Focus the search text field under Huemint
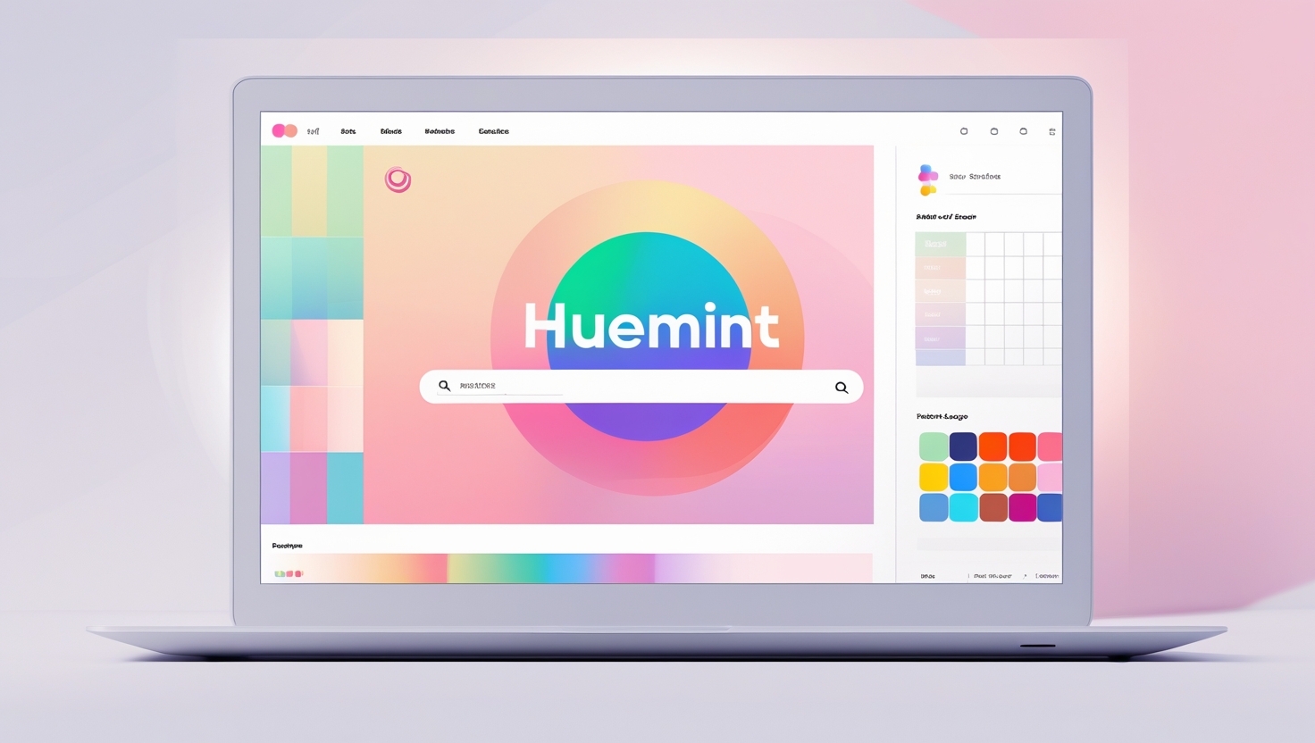This screenshot has width=1315, height=743. click(641, 387)
